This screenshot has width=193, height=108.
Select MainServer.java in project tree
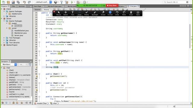[21, 33]
